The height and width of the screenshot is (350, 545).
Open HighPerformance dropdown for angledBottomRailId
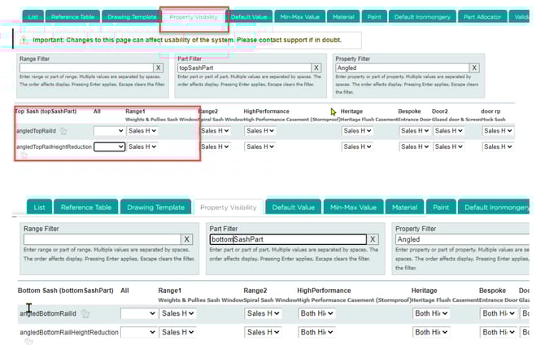coord(317,313)
